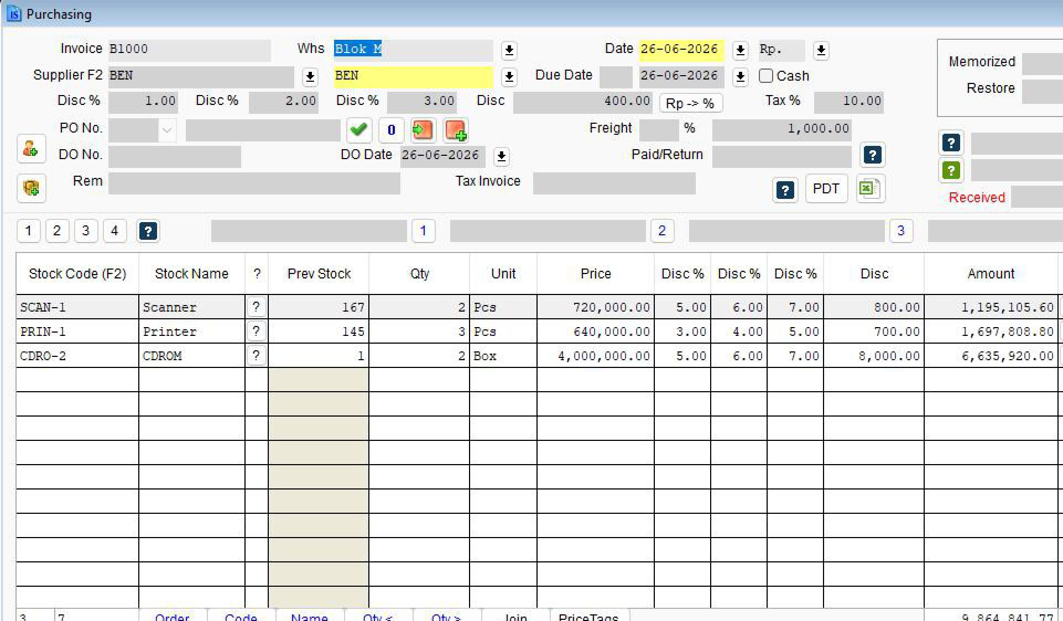Click the blue 3 button after third gray field
Image resolution: width=1063 pixels, height=621 pixels.
coord(901,231)
